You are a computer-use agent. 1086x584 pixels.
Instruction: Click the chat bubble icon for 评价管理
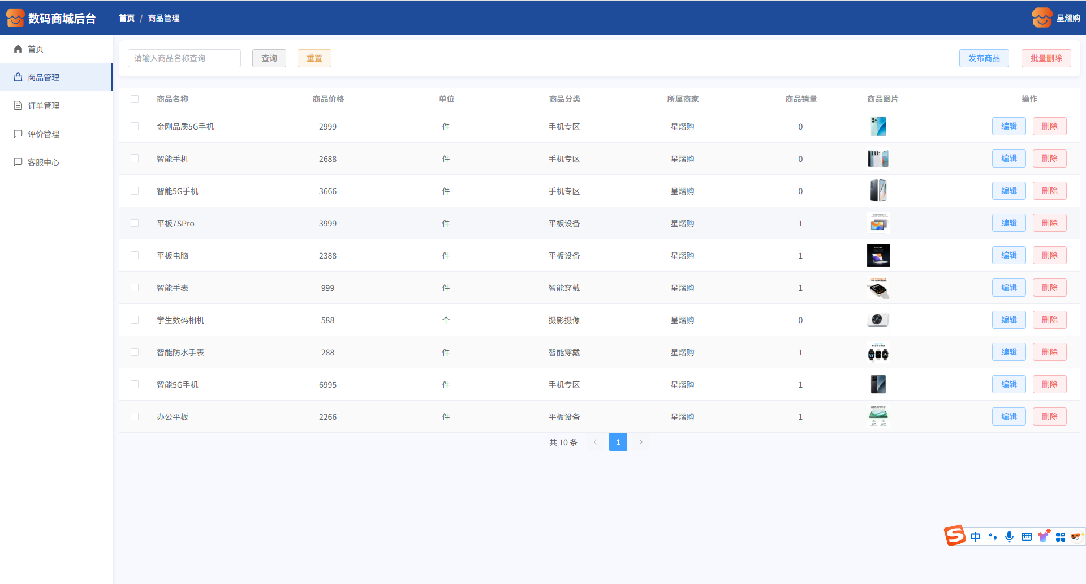click(18, 134)
